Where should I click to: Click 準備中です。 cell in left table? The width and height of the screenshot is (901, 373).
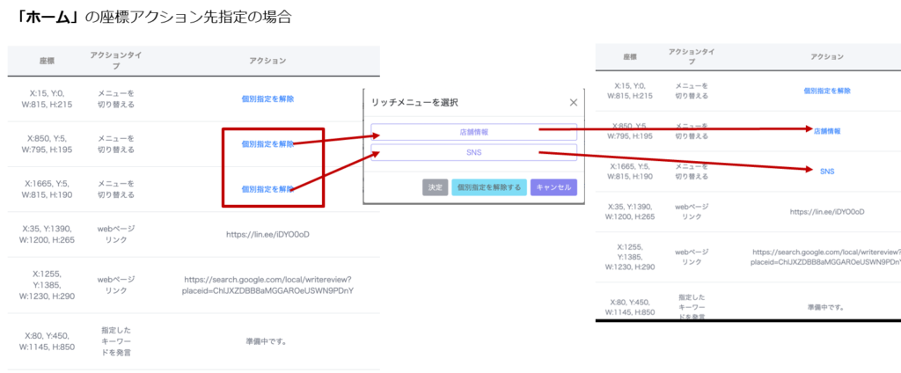tap(268, 340)
